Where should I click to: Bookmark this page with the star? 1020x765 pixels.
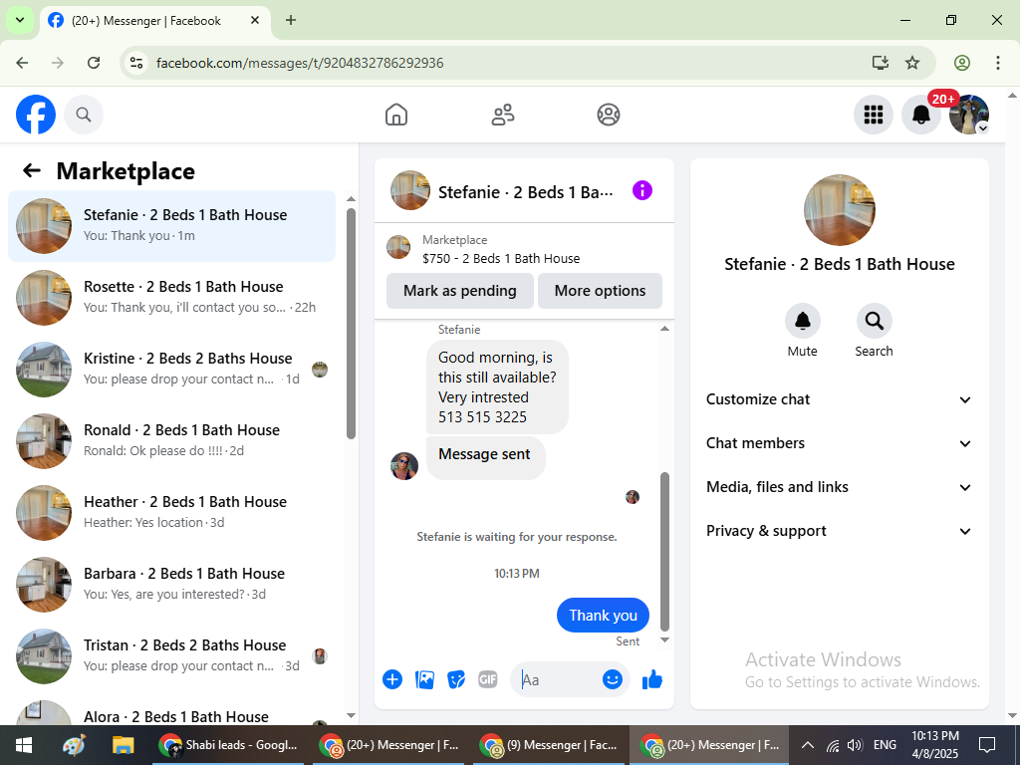(x=912, y=63)
